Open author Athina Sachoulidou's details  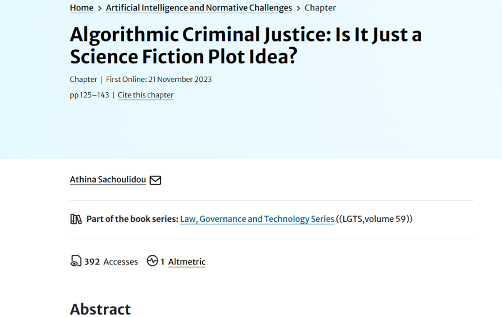pos(108,180)
